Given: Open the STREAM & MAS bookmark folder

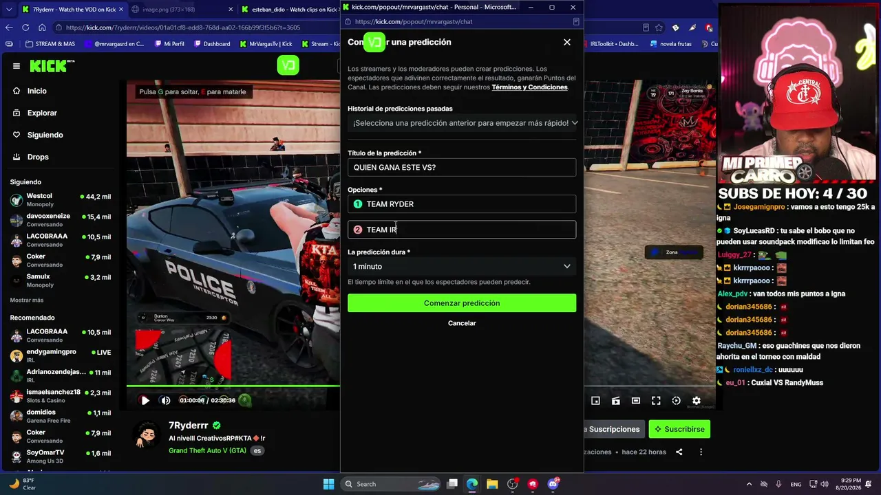Looking at the screenshot, I should pos(50,44).
